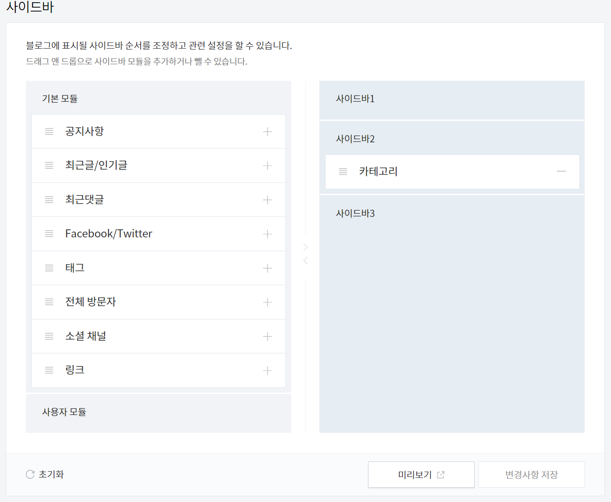Add 소셜 채널 module with its plus icon

click(268, 336)
